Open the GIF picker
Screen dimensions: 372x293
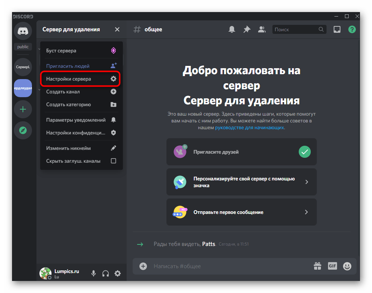point(332,266)
